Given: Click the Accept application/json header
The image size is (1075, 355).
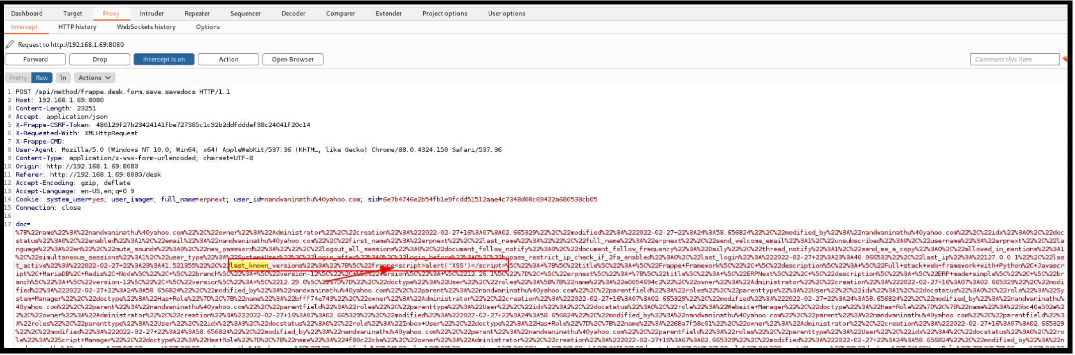Looking at the screenshot, I should [61, 116].
